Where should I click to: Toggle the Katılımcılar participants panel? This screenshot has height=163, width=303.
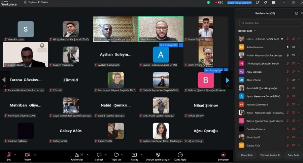(77, 156)
